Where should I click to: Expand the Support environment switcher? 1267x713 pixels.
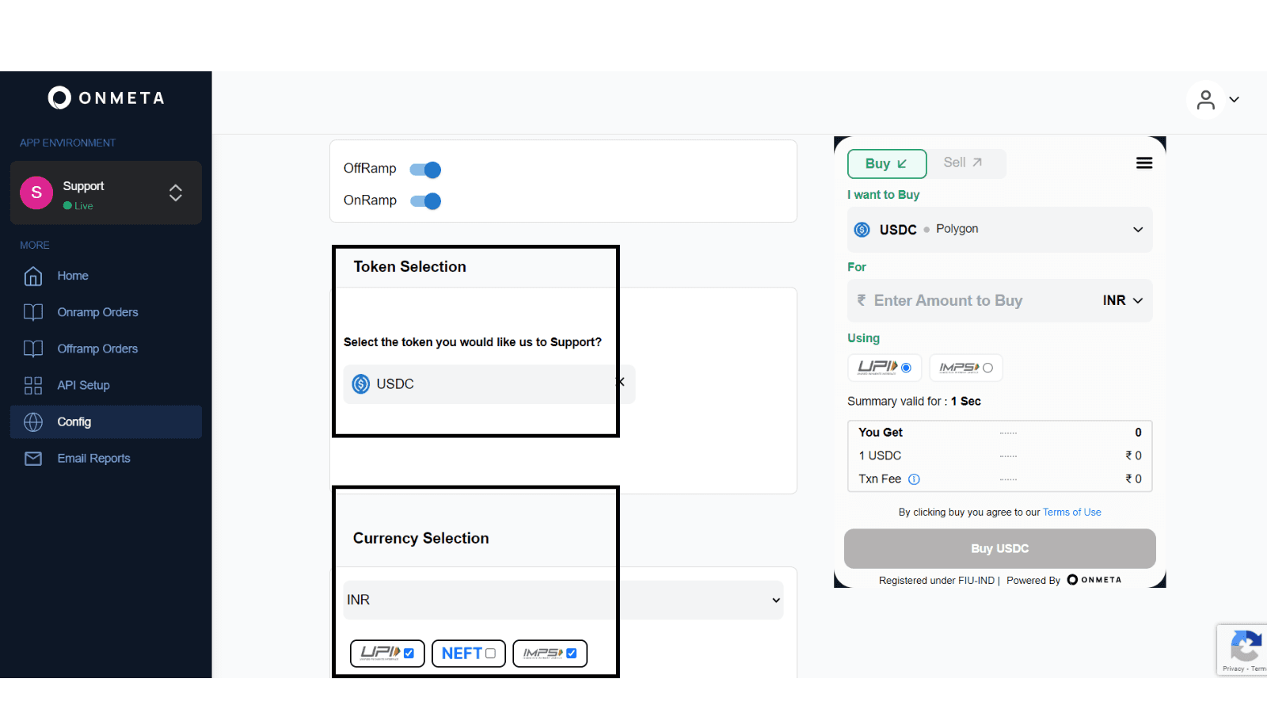(x=176, y=193)
